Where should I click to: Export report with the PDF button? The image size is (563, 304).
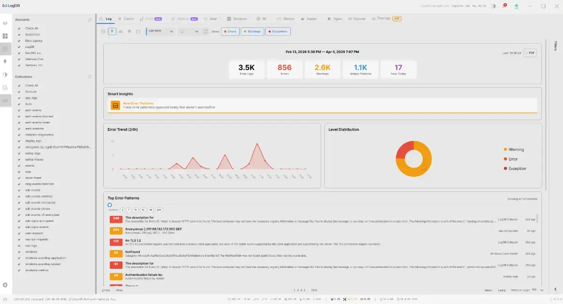click(530, 53)
